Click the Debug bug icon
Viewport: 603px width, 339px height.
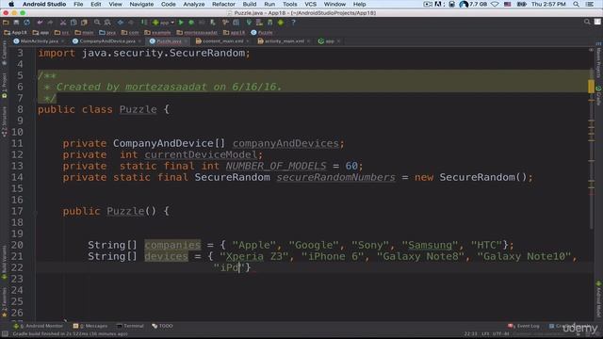(x=191, y=23)
